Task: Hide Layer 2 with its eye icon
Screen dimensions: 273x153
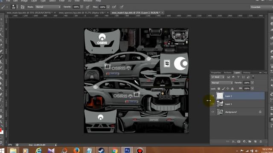Action: pos(213,96)
